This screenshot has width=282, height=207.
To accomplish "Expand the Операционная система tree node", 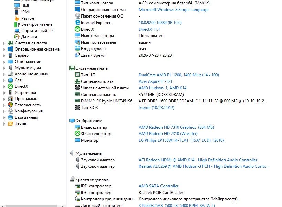I will tap(4, 50).
